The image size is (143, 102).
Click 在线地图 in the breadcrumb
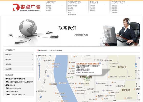59,50
